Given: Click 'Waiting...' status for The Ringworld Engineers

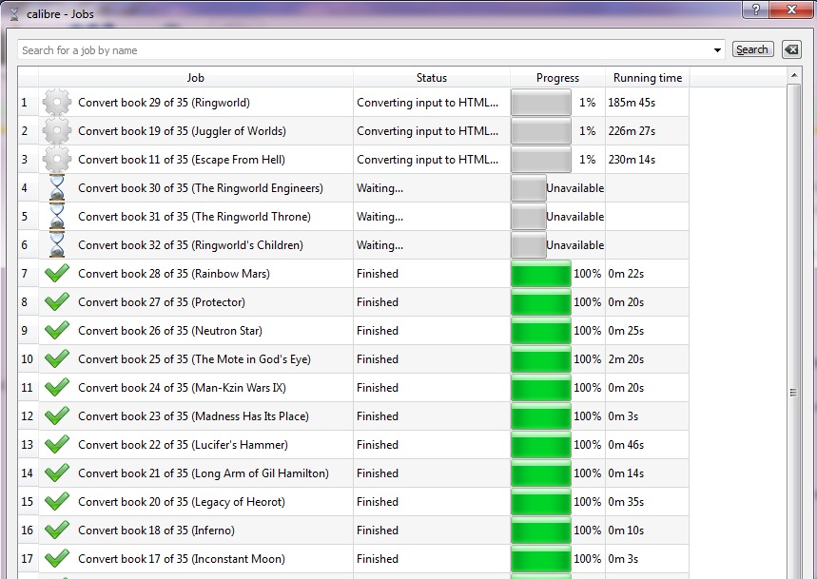Looking at the screenshot, I should tap(379, 188).
